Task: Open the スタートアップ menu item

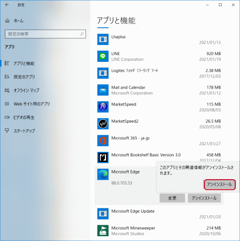Action: pyautogui.click(x=24, y=131)
